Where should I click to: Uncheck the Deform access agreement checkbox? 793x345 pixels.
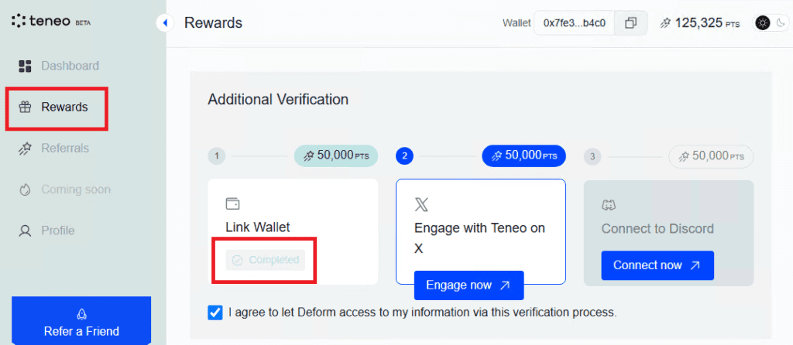(215, 313)
